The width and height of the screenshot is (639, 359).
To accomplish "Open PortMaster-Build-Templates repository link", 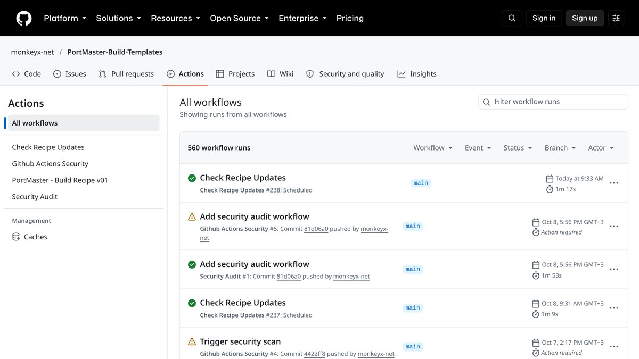I will click(x=115, y=52).
